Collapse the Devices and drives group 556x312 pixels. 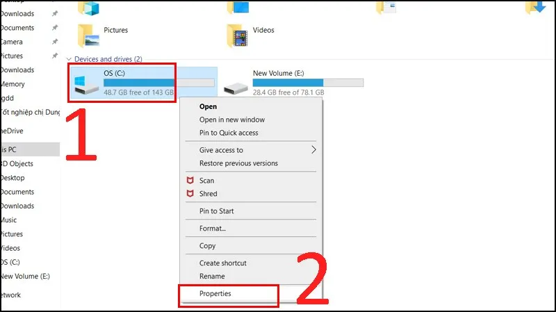68,59
